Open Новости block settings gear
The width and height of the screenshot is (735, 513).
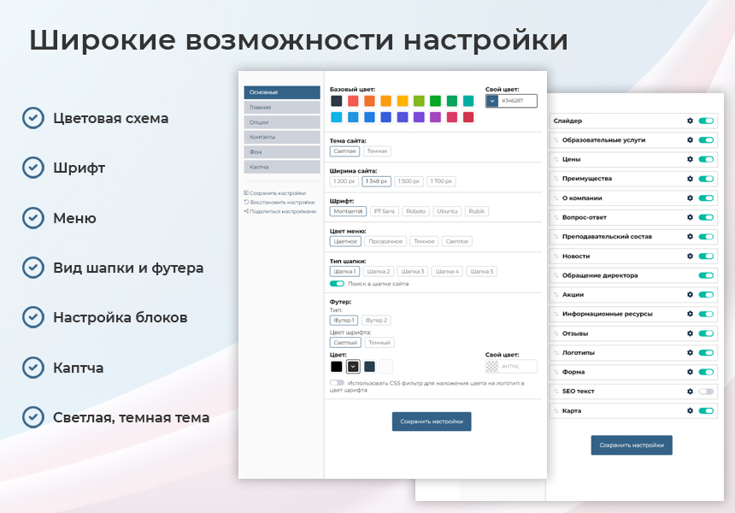pyautogui.click(x=690, y=256)
